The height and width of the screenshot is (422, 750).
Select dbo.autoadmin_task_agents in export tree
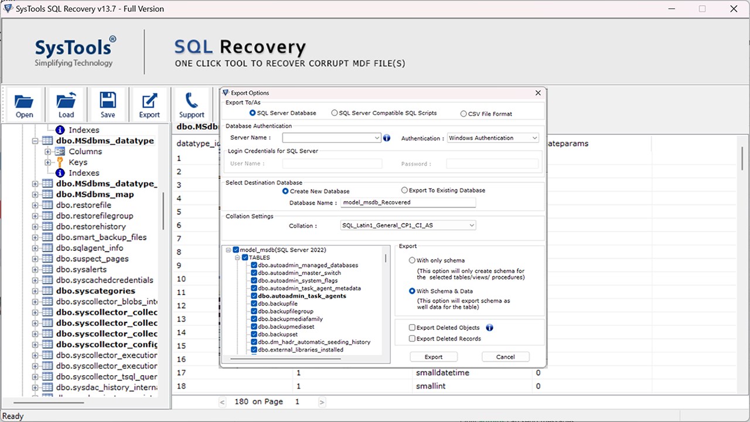pyautogui.click(x=302, y=296)
